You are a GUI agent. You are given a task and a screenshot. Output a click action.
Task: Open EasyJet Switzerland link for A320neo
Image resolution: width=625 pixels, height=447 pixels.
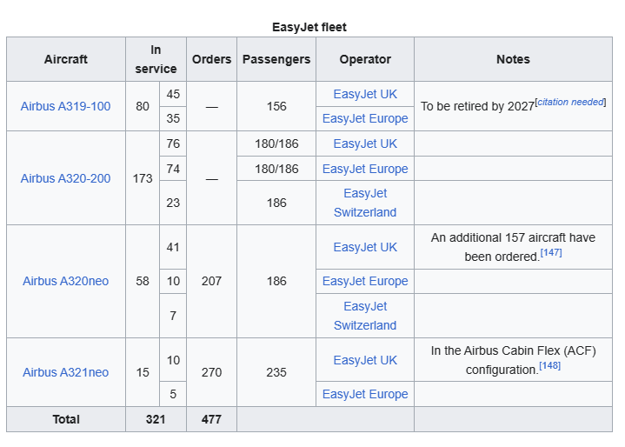click(x=365, y=316)
